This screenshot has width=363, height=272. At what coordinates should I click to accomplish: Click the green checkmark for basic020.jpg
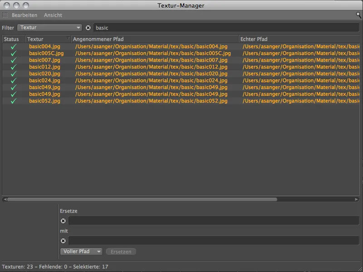point(14,74)
